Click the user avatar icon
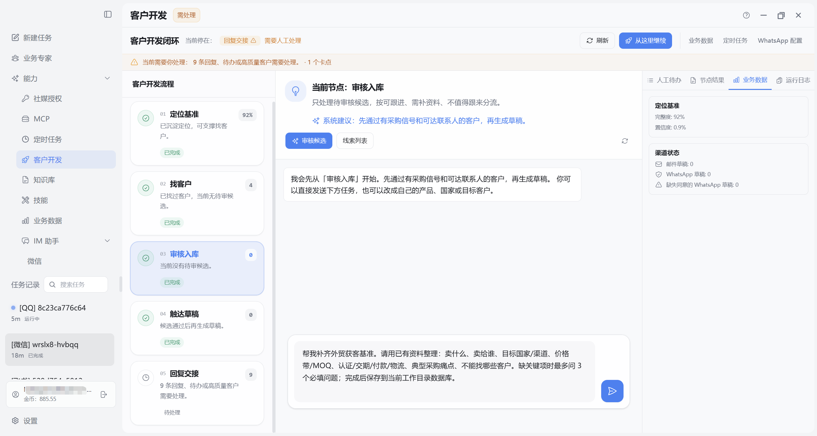Image resolution: width=817 pixels, height=436 pixels. tap(15, 395)
